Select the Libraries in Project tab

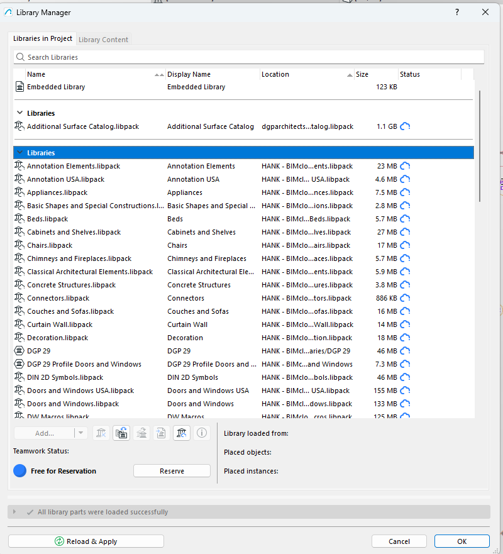pos(42,38)
